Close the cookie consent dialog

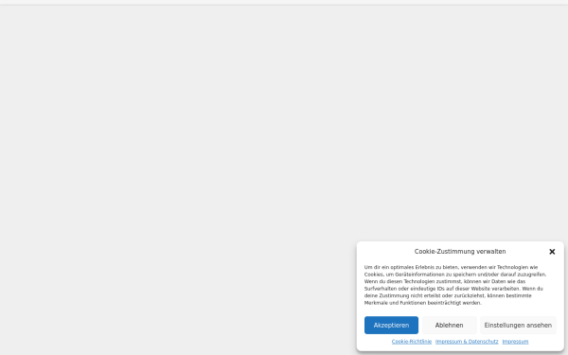(552, 252)
